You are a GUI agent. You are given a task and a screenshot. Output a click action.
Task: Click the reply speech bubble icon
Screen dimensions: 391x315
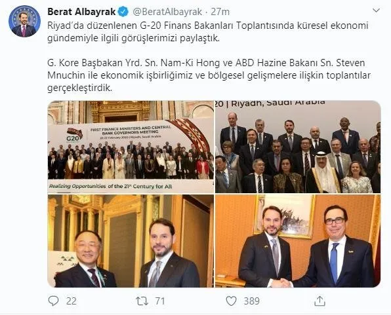click(x=53, y=301)
